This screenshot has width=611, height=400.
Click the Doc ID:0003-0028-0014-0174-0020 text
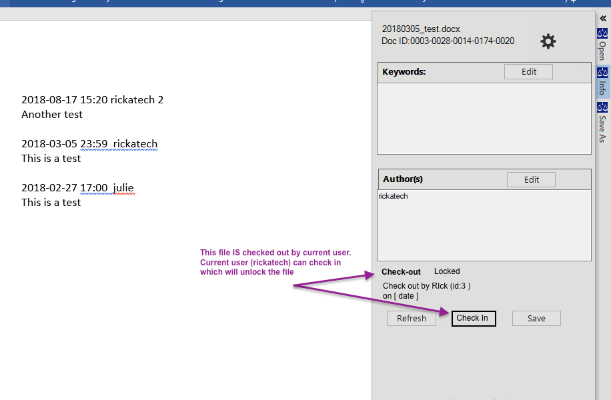[448, 41]
